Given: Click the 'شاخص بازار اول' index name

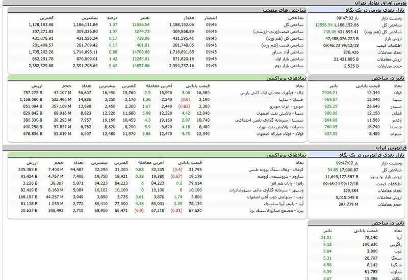Looking at the screenshot, I should click(x=289, y=59).
